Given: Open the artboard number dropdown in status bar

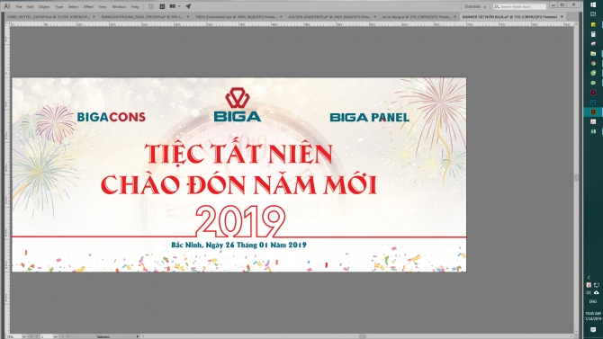Looking at the screenshot, I should pos(56,336).
